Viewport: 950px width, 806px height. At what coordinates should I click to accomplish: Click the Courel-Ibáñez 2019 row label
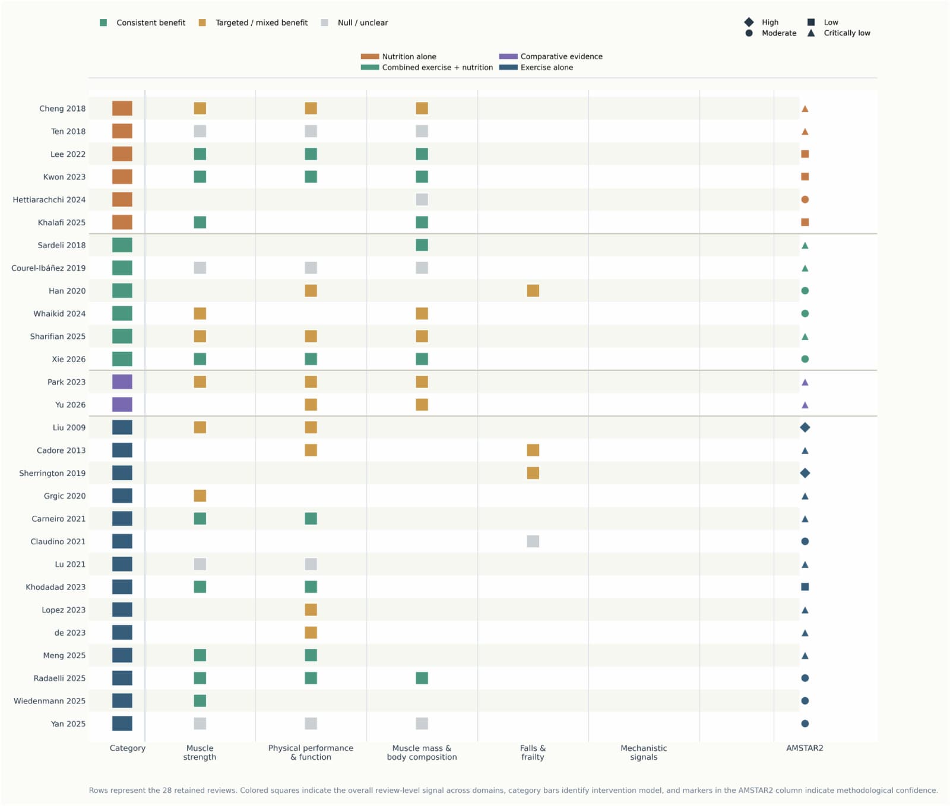tap(48, 268)
